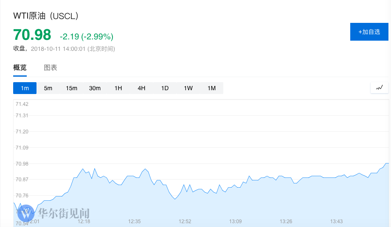The width and height of the screenshot is (391, 227).
Task: Select the 1m interval
Action: click(x=25, y=88)
